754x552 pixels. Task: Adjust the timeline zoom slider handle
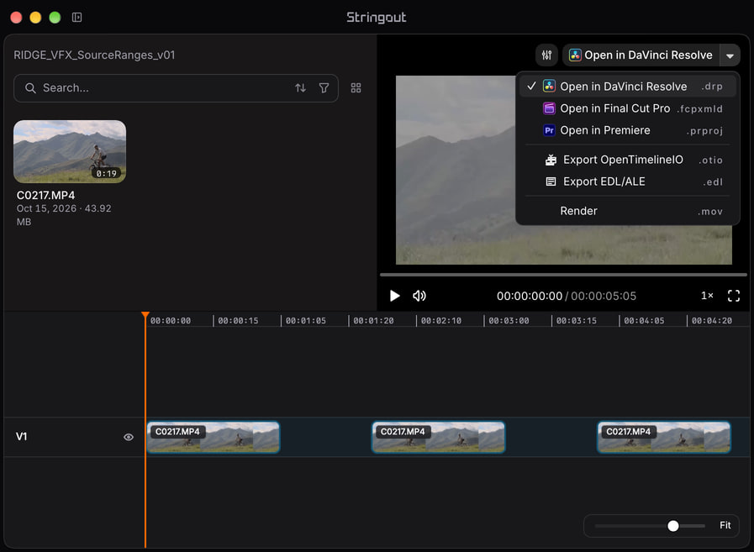673,526
